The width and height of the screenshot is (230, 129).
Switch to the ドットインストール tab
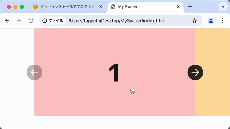(67, 6)
